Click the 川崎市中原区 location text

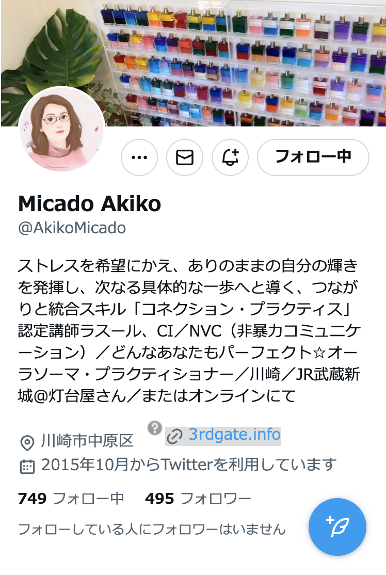(x=87, y=441)
